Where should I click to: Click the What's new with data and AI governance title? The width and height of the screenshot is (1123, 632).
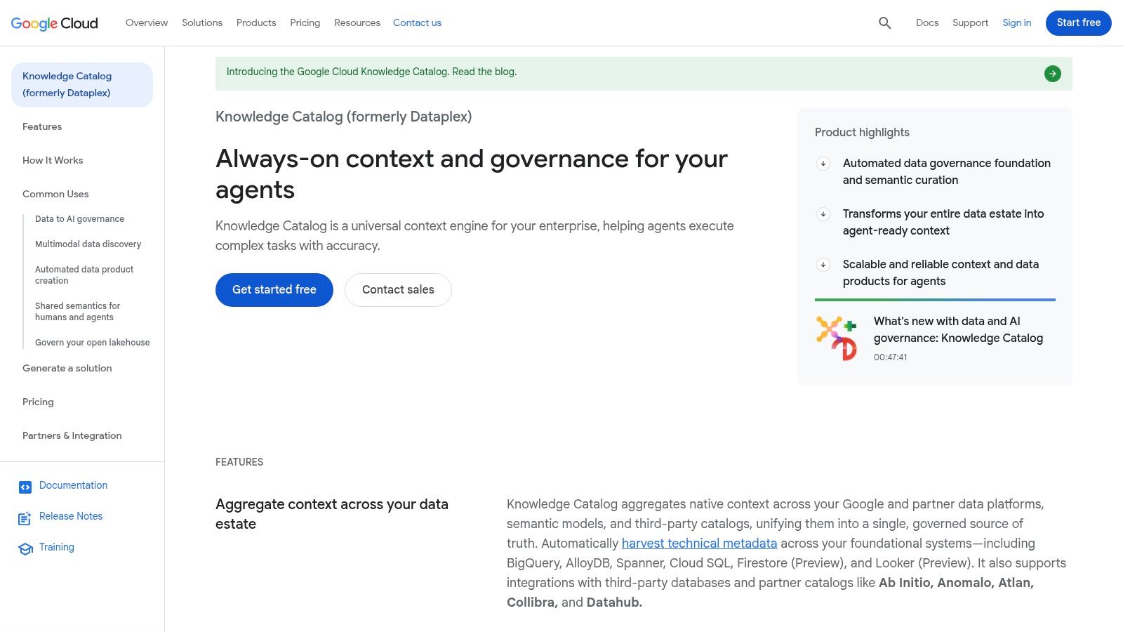958,330
